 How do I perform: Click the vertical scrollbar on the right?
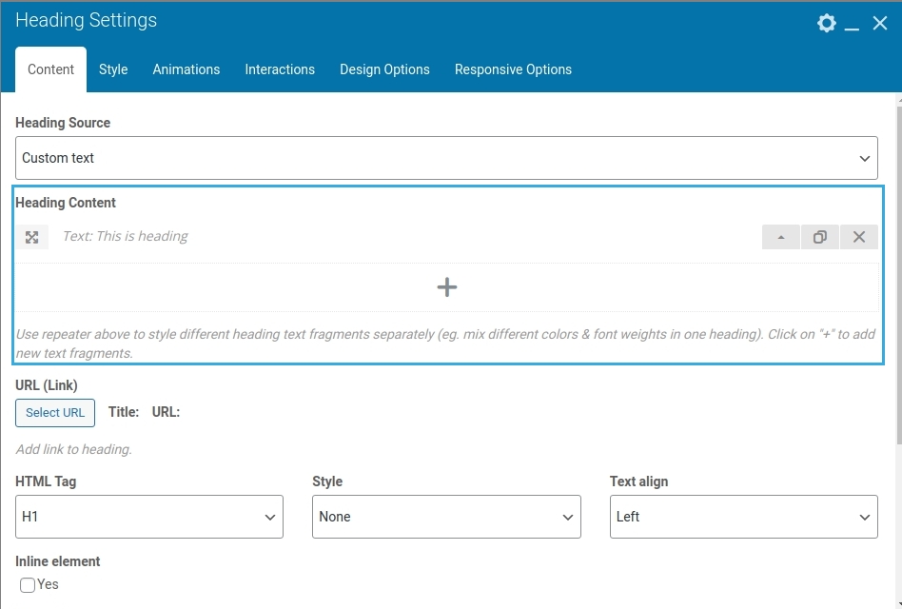[897, 285]
